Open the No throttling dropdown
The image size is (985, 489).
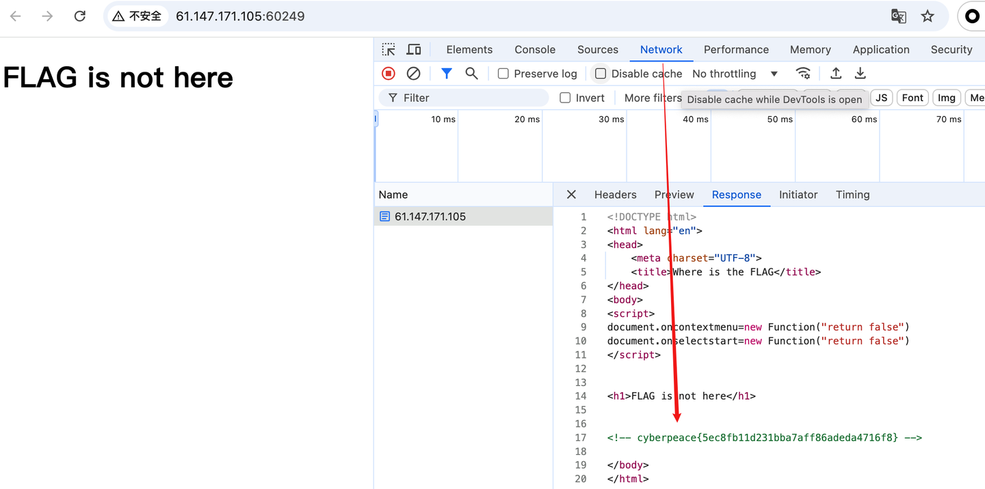point(735,74)
